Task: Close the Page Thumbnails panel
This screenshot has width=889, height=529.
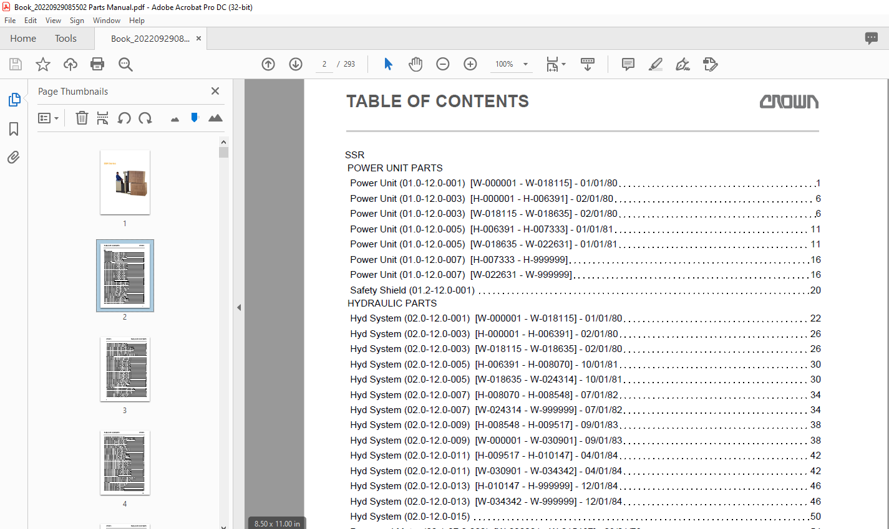Action: coord(215,91)
